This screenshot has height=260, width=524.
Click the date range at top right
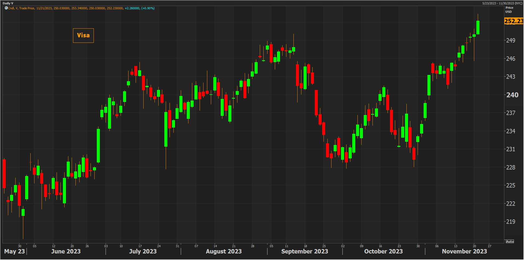click(x=502, y=3)
